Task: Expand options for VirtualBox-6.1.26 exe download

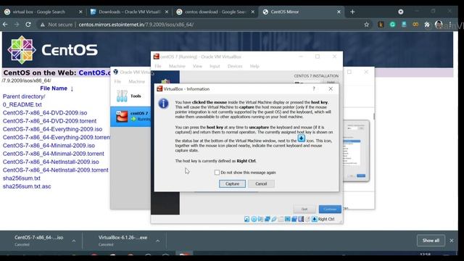Action: coord(158,241)
